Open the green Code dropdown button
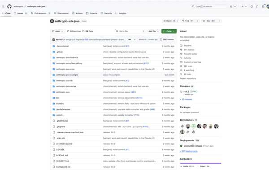 169,31
